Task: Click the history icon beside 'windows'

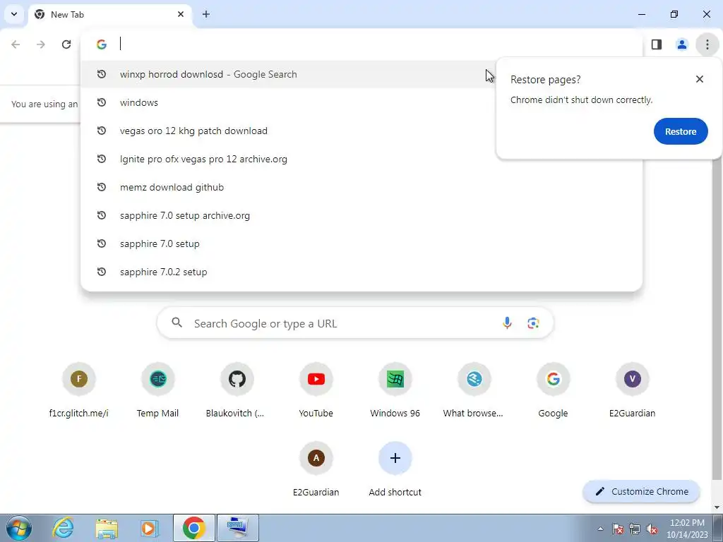Action: (x=102, y=102)
